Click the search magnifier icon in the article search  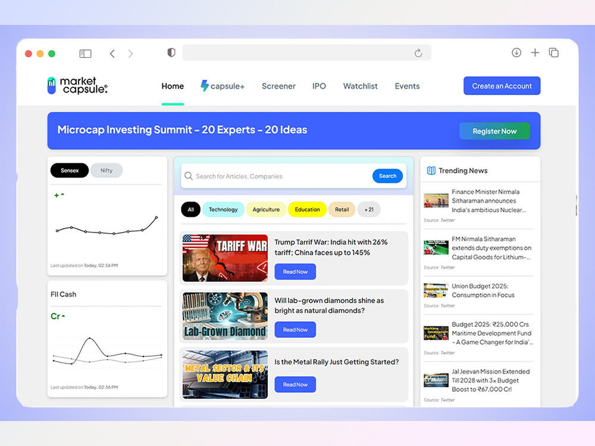(x=189, y=176)
